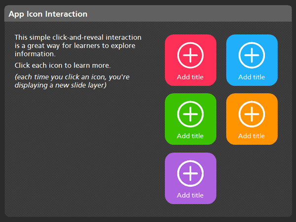Click the italic note about new slide layer
This screenshot has width=296, height=222.
(72, 81)
